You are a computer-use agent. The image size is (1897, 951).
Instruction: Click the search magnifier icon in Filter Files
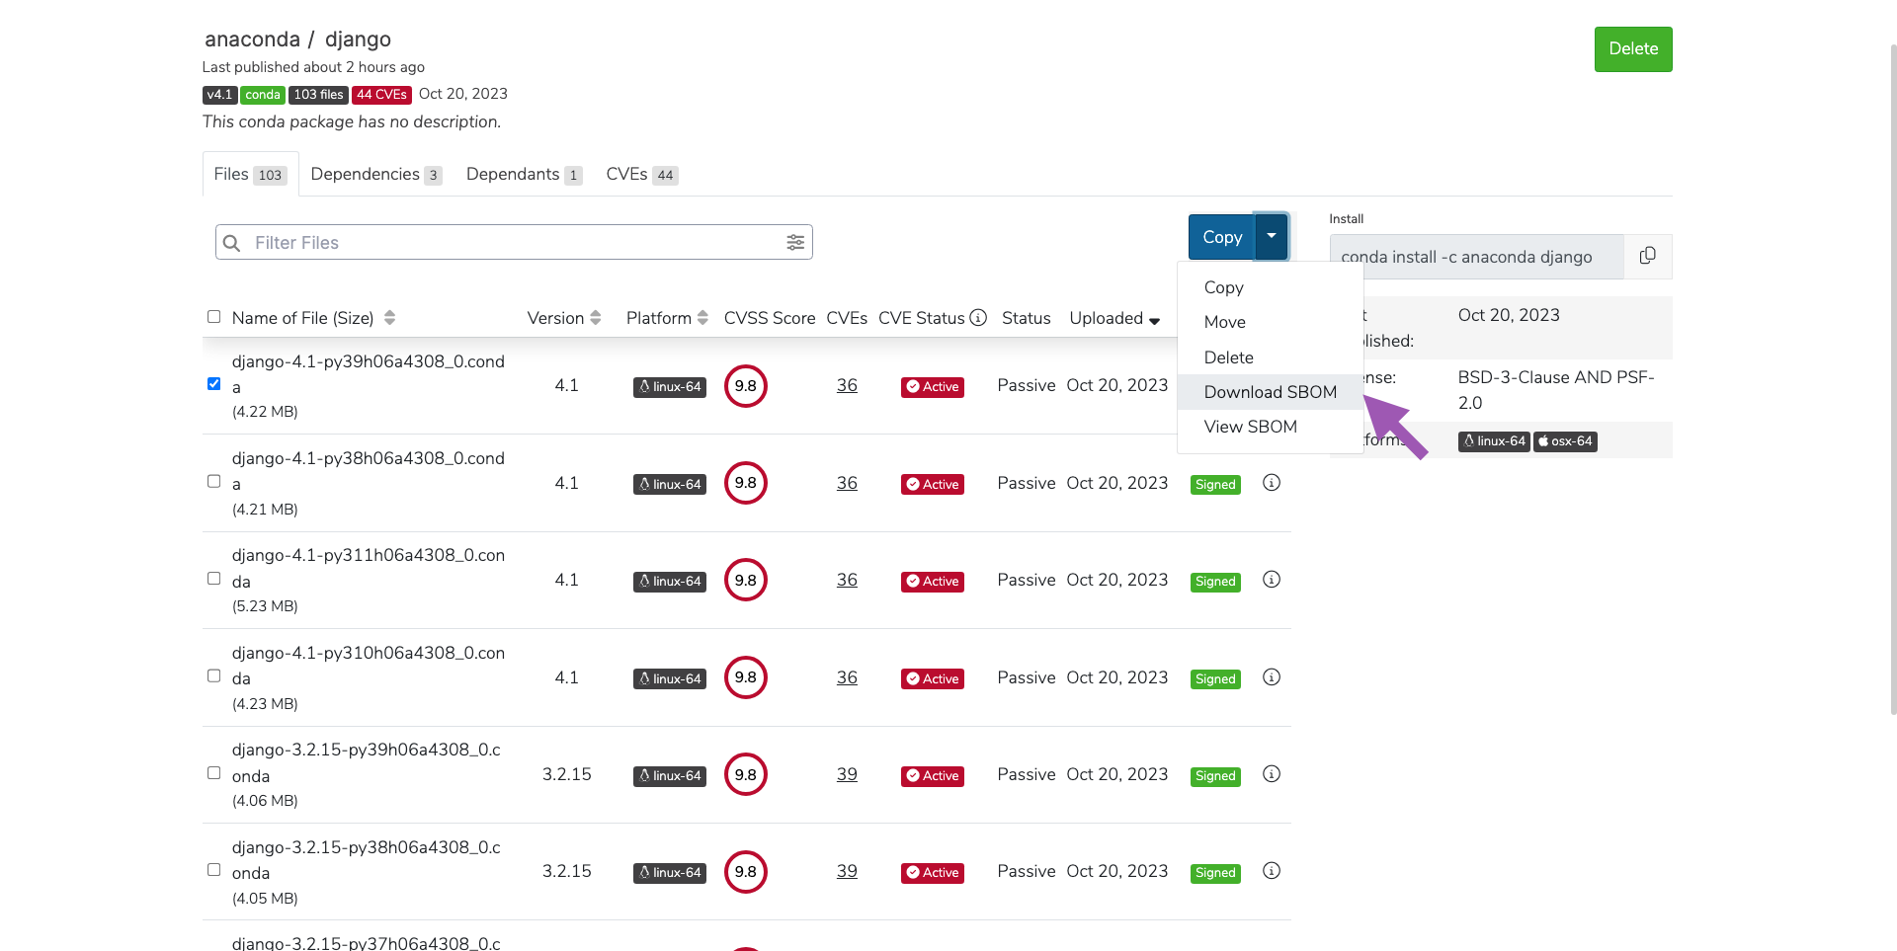tap(231, 243)
